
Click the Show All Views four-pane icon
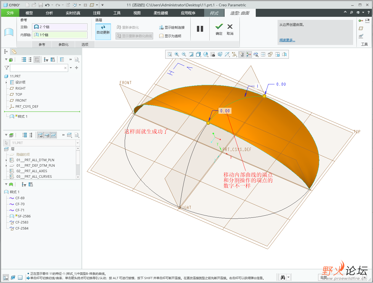pos(263,55)
